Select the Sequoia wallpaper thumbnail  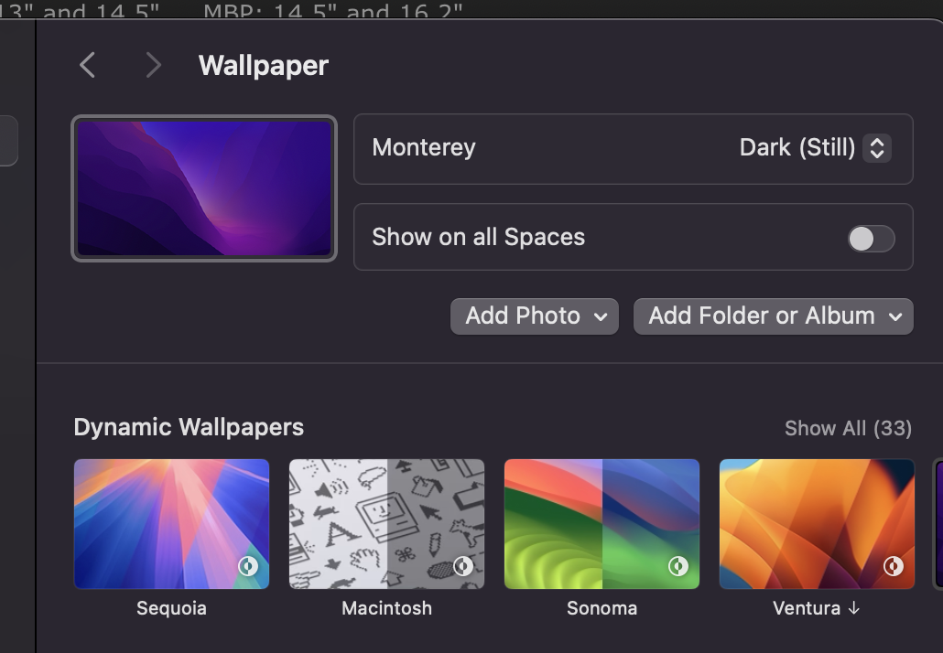pos(171,524)
